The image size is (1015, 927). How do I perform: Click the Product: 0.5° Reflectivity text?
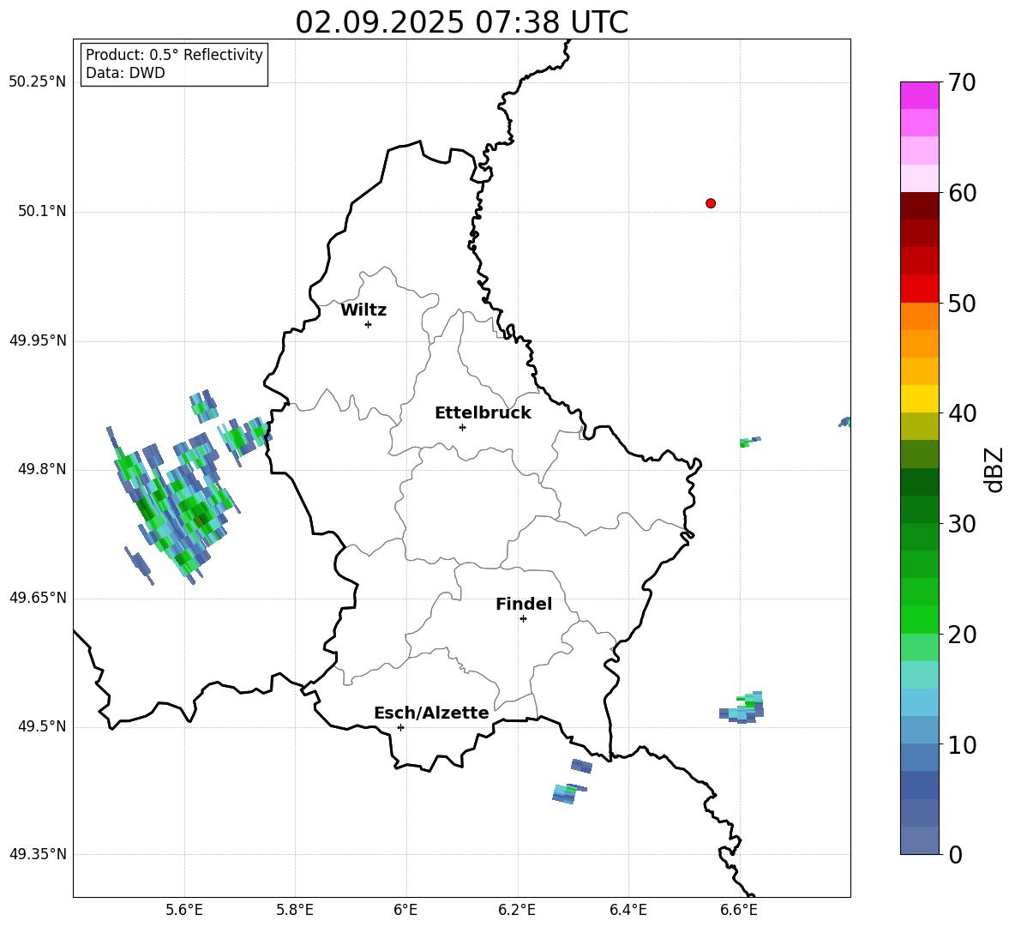point(174,55)
